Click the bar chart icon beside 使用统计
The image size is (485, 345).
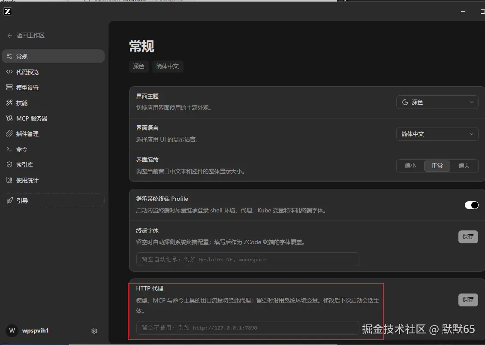(x=9, y=180)
